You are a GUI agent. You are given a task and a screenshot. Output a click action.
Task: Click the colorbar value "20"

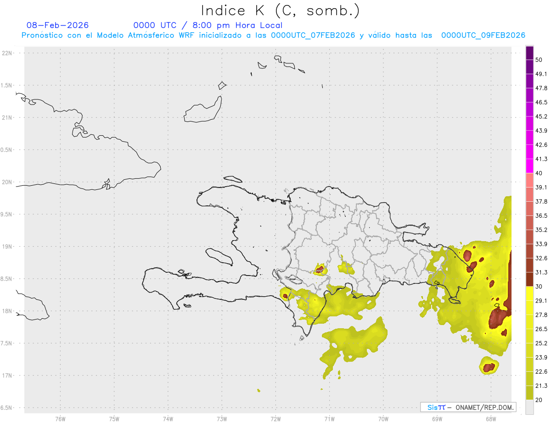pyautogui.click(x=539, y=400)
